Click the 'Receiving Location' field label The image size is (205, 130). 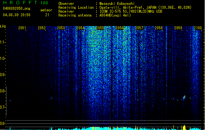point(76,7)
